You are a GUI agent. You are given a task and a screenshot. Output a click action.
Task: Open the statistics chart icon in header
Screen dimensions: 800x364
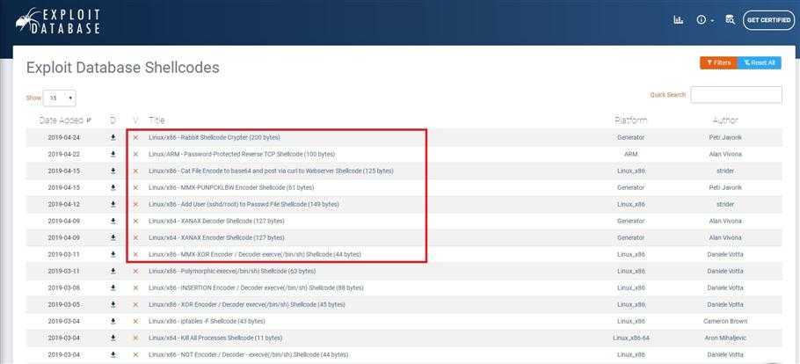(x=678, y=20)
